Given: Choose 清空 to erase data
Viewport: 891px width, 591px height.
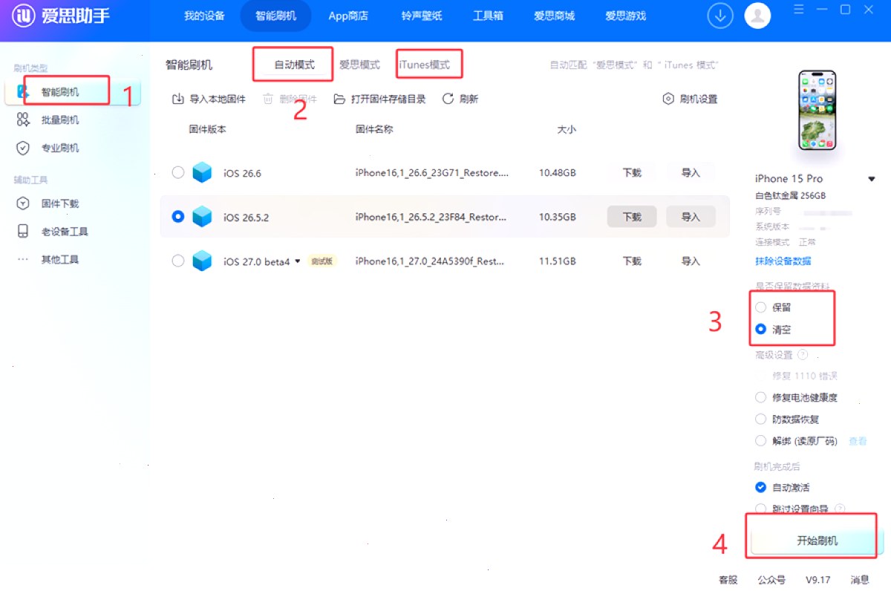Looking at the screenshot, I should (760, 329).
